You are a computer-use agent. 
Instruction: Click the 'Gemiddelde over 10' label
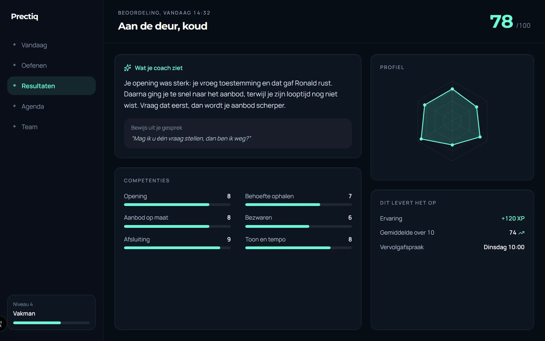[x=407, y=233]
